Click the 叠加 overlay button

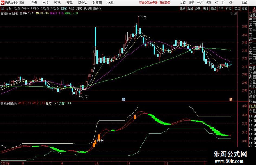pos(190,8)
